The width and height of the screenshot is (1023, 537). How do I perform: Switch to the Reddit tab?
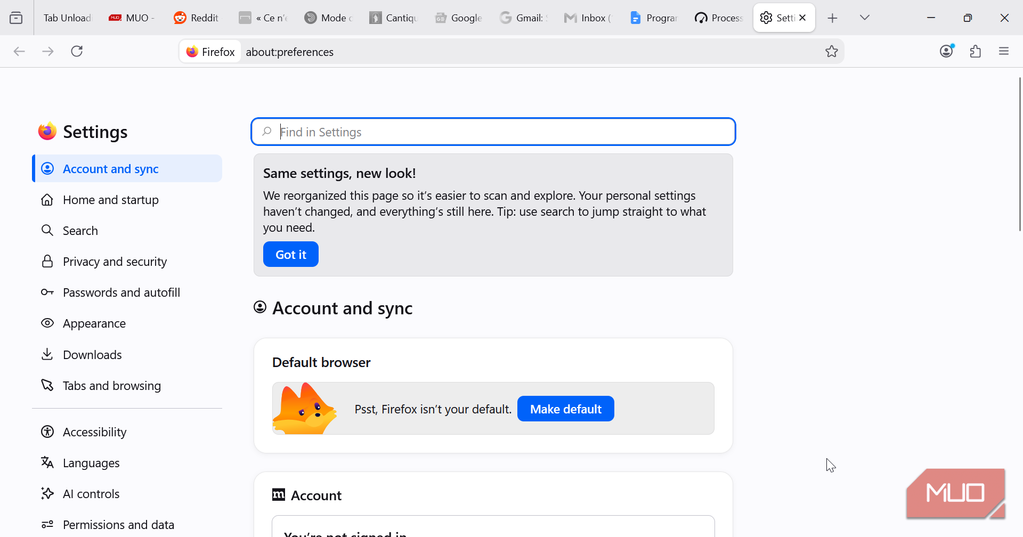[197, 18]
